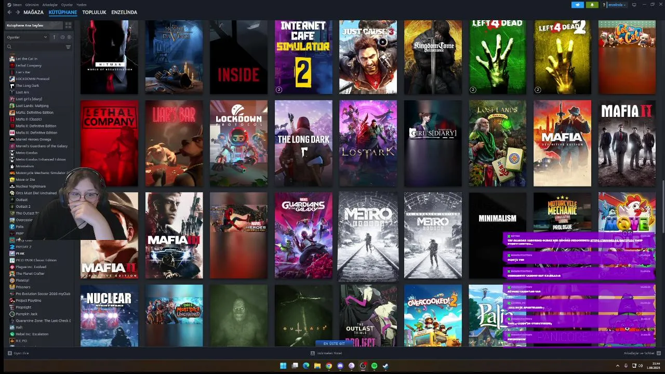Open Overcooked 2 cover art
This screenshot has width=665, height=374.
(433, 315)
